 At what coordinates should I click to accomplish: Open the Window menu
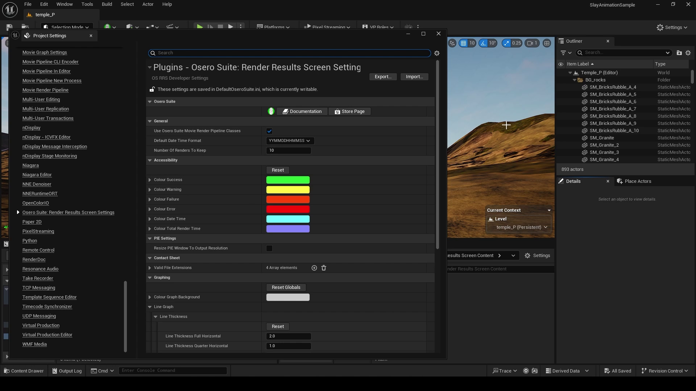(65, 4)
